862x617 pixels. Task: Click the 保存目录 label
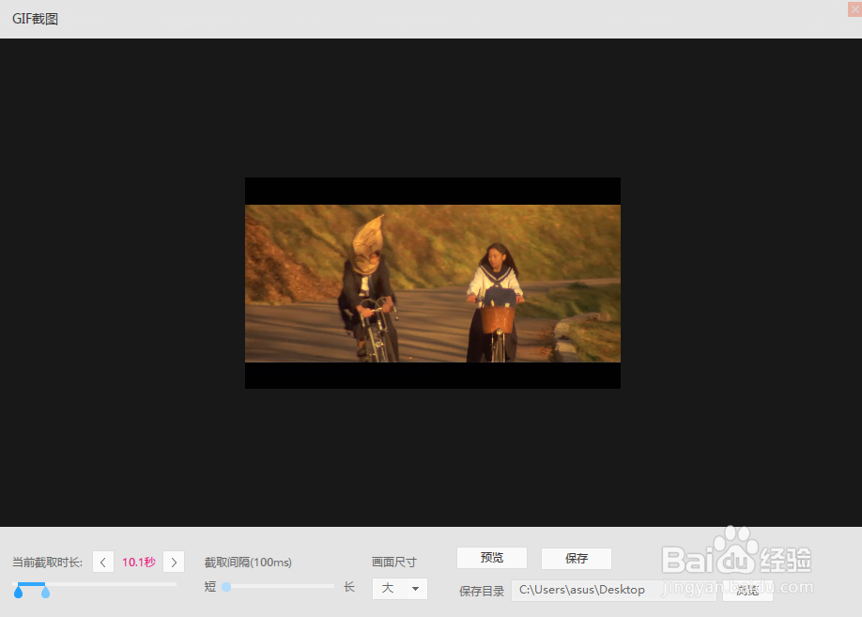point(482,591)
